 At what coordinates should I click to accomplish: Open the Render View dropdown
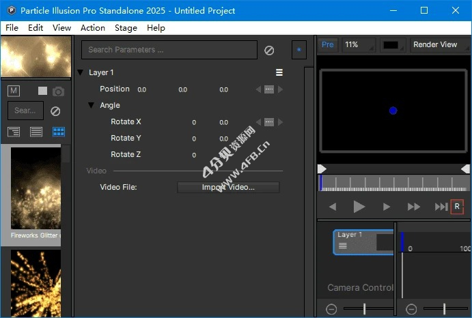[439, 45]
